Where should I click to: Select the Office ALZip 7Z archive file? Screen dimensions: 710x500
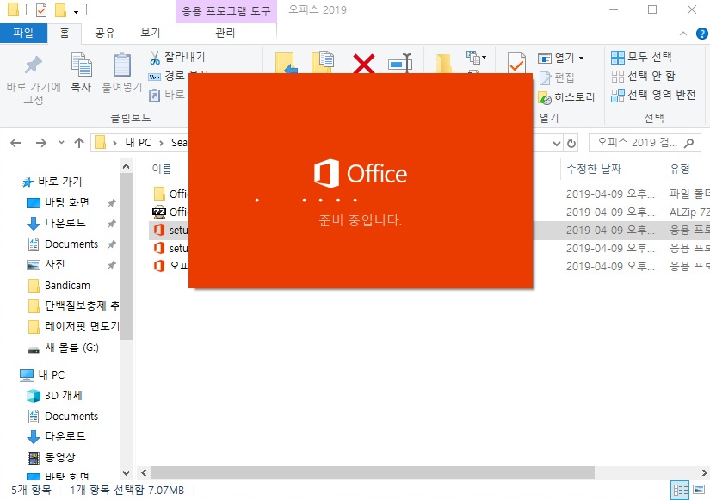(171, 212)
